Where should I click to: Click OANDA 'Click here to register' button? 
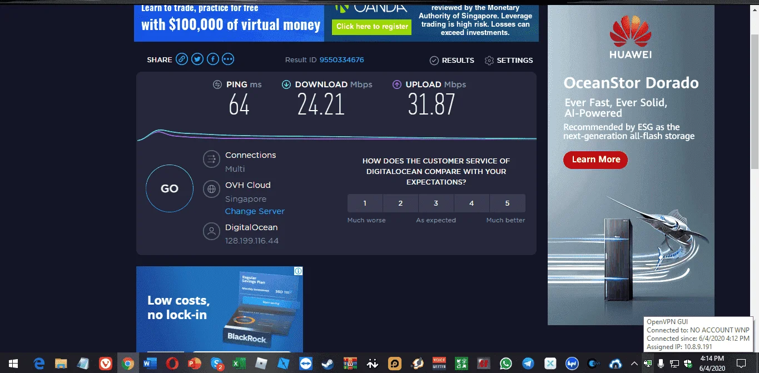tap(372, 26)
